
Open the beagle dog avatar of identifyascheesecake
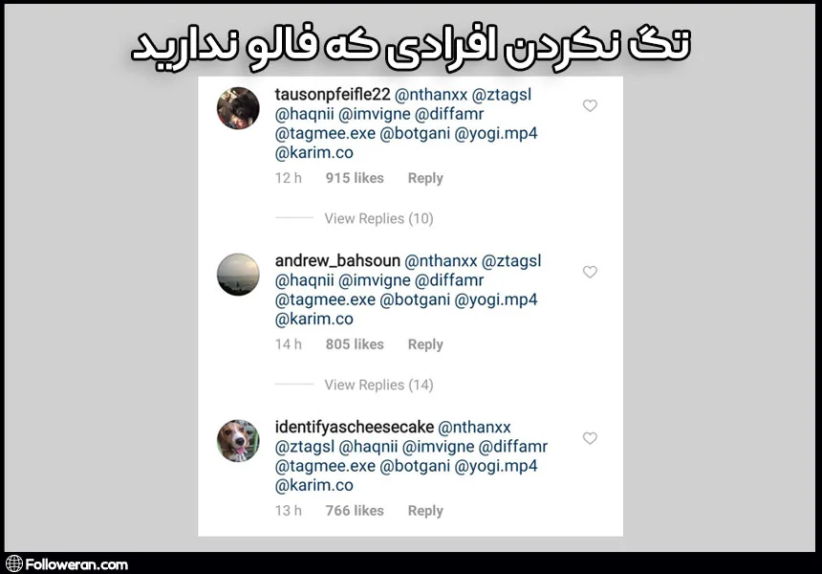(238, 441)
